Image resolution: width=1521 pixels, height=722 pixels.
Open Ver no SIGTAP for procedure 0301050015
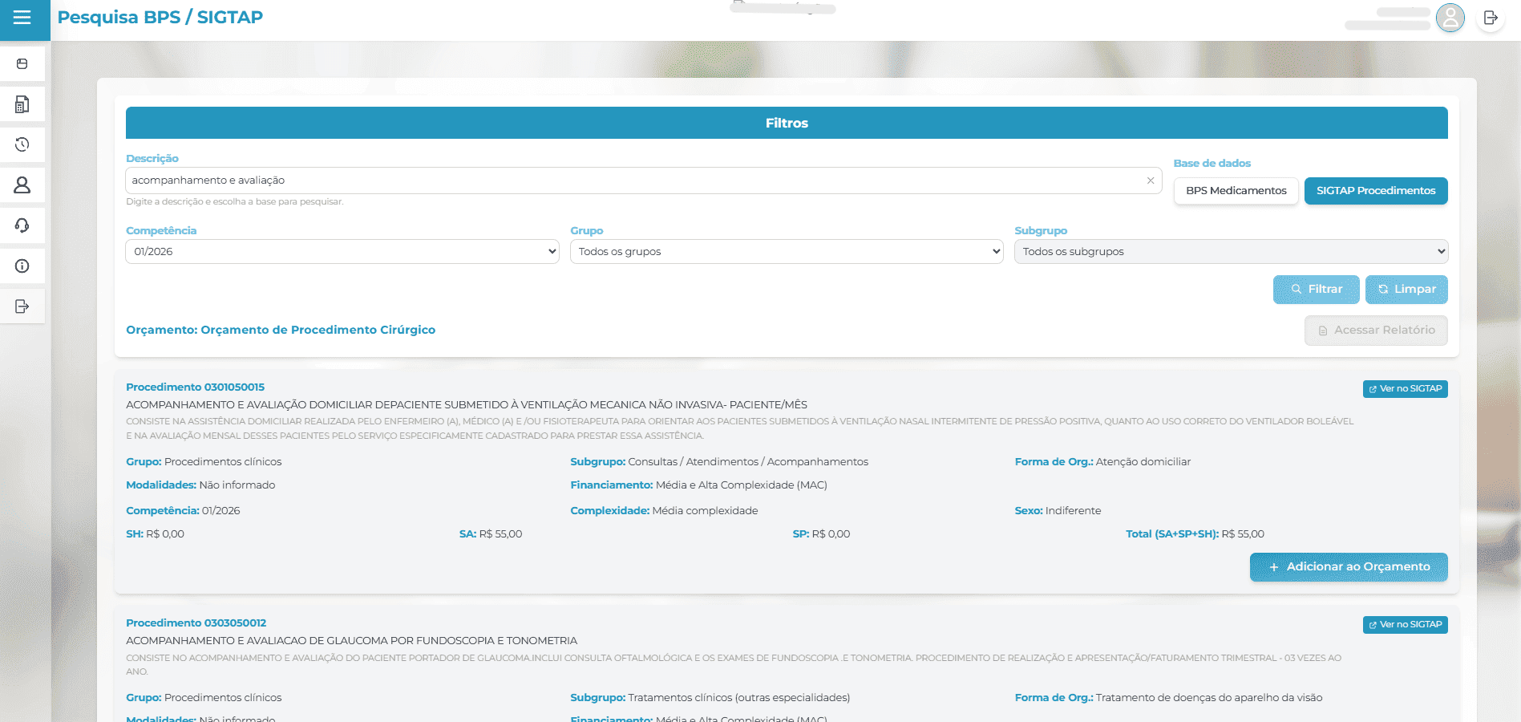point(1405,389)
